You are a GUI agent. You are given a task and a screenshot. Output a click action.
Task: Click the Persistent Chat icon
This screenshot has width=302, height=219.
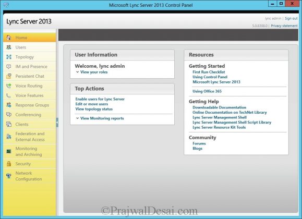pyautogui.click(x=9, y=76)
